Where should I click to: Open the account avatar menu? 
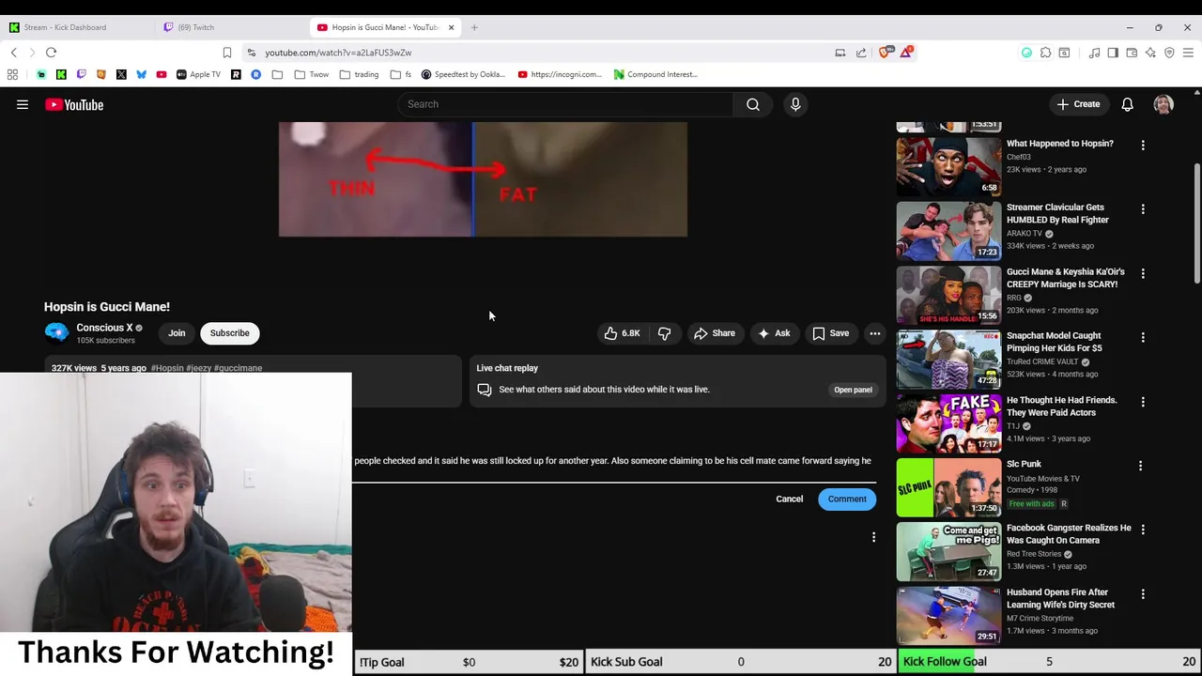(1163, 104)
